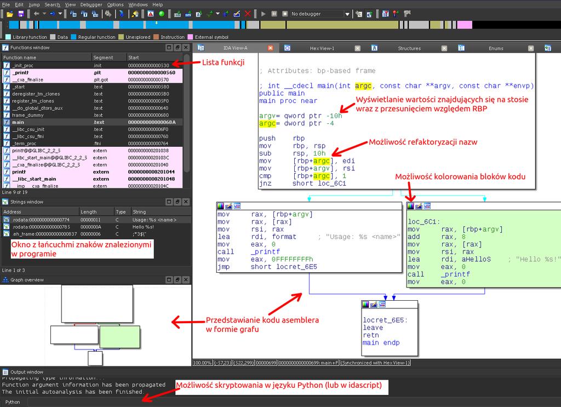Screen dimensions: 561x407
Task: Select the main function row
Action: [x=92, y=122]
